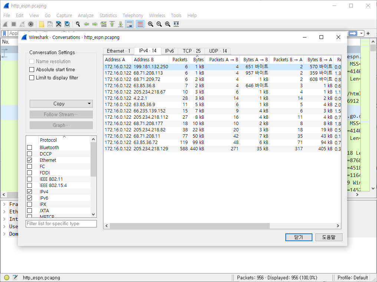Switch to the IPv6 tab
Viewport: 377px width, 282px height.
click(x=170, y=51)
